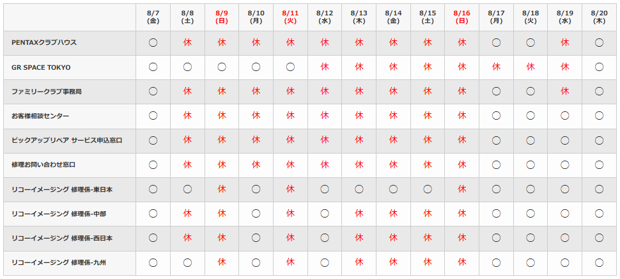Click the 8/20 (木) column header
Viewport: 620px width, 279px height.
[x=599, y=17]
